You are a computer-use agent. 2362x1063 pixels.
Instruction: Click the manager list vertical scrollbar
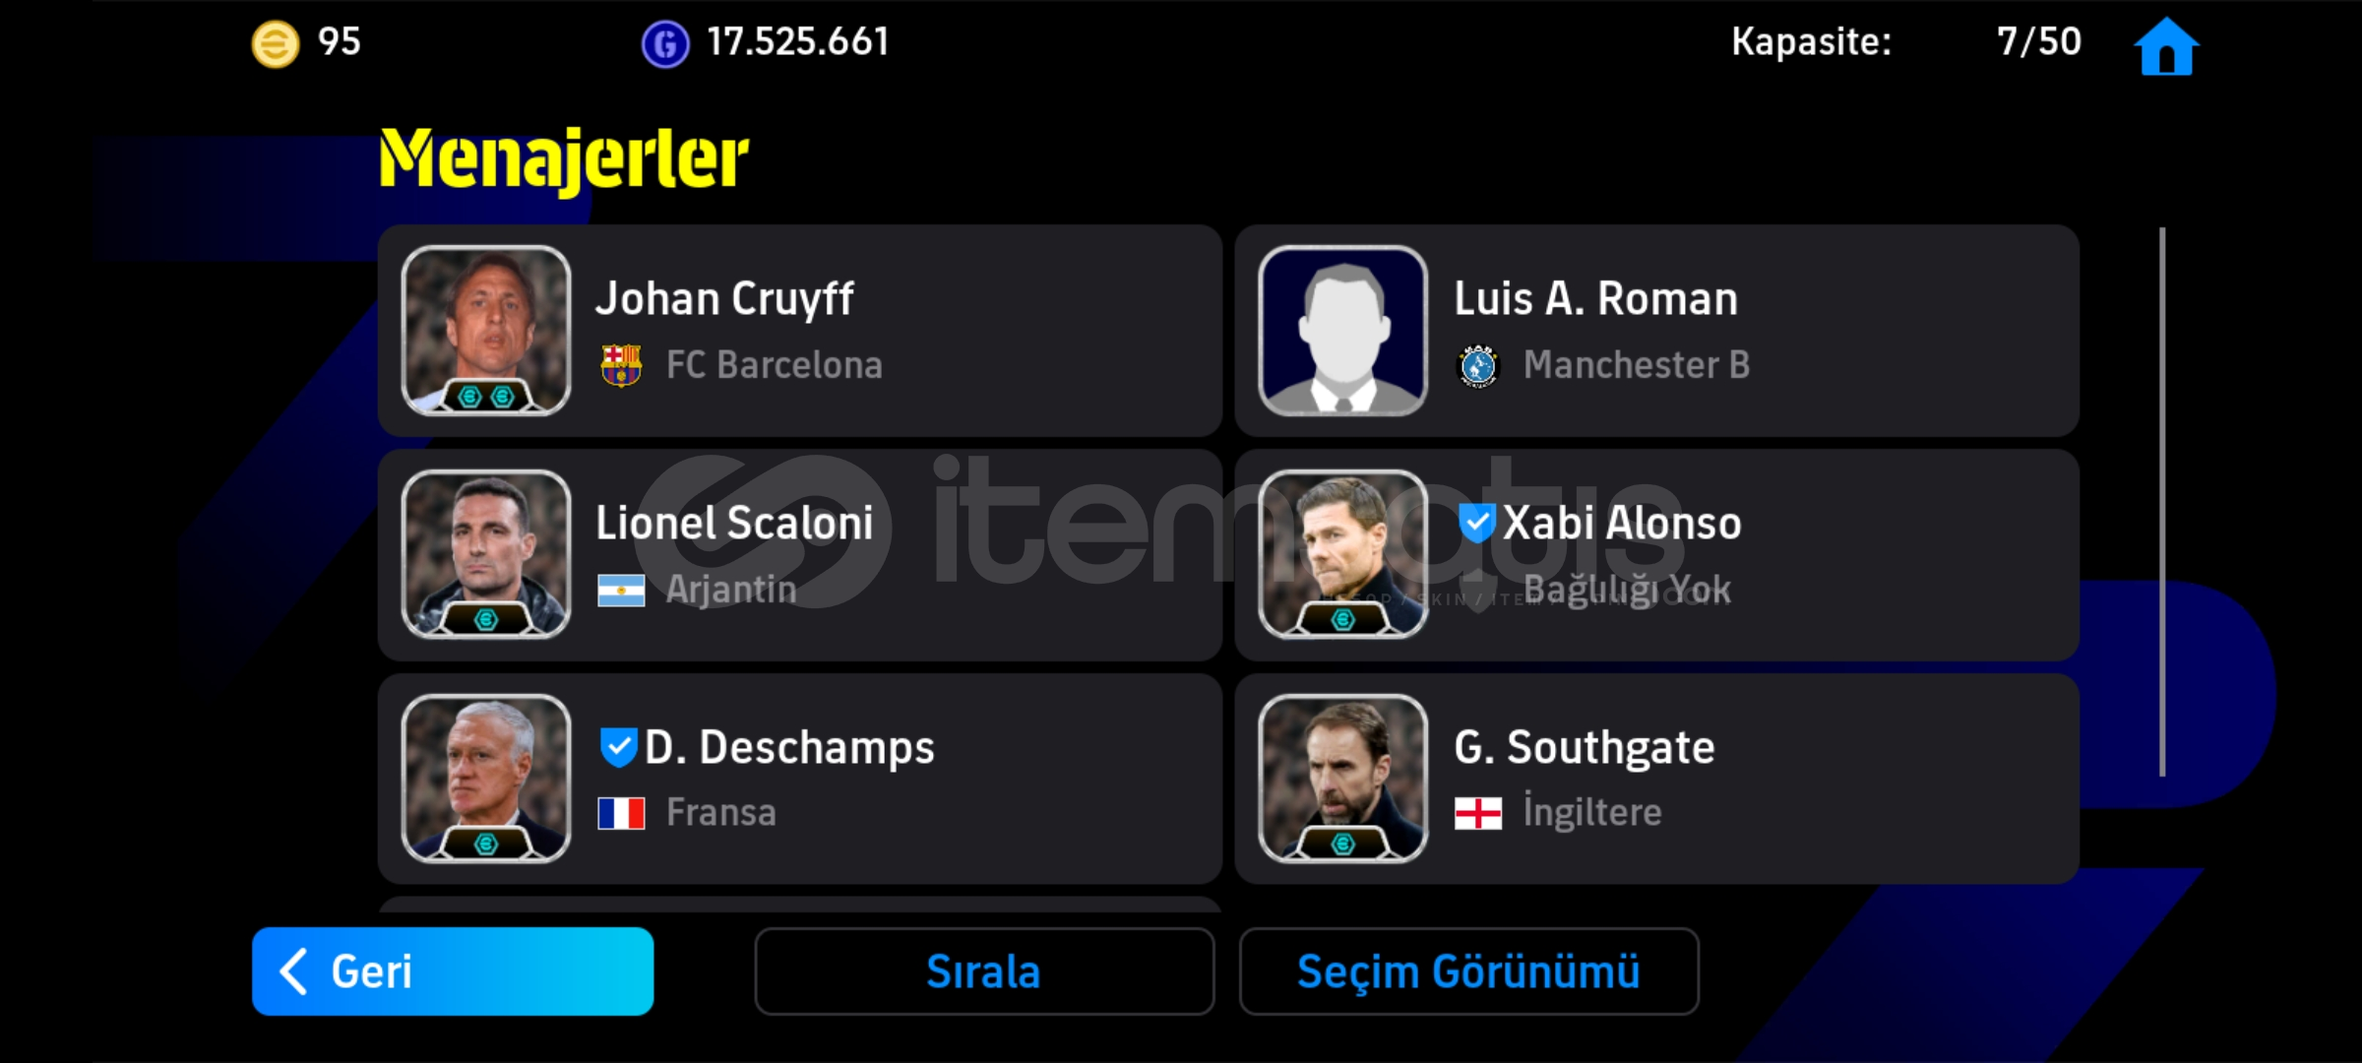click(x=2162, y=502)
